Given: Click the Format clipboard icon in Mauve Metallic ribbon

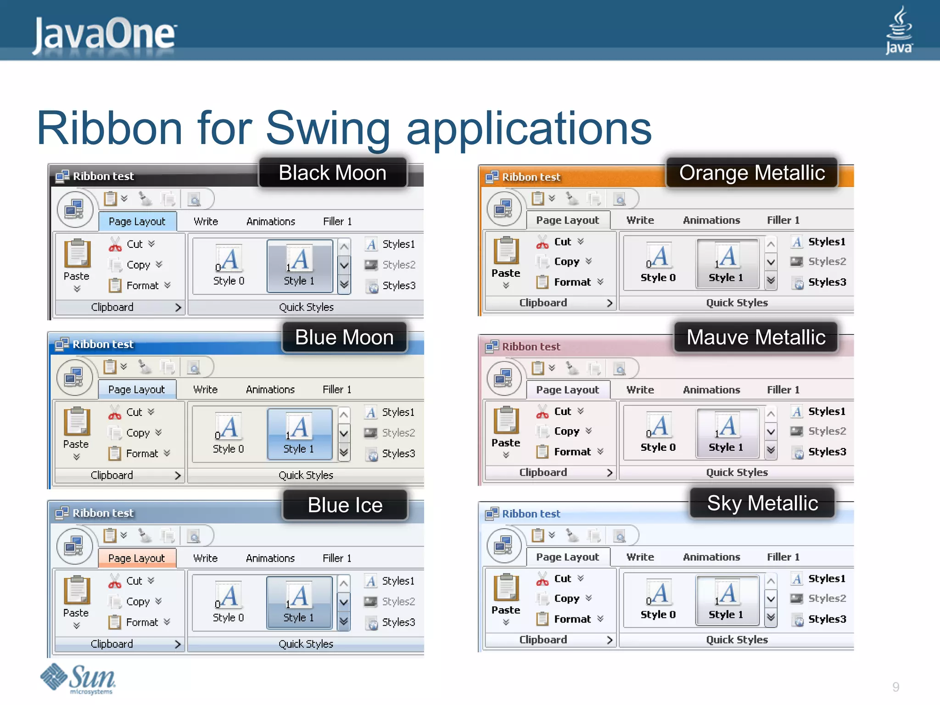Looking at the screenshot, I should [x=542, y=452].
